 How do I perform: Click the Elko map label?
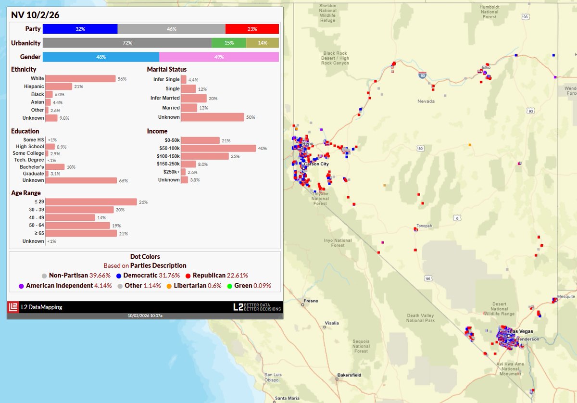click(x=486, y=68)
